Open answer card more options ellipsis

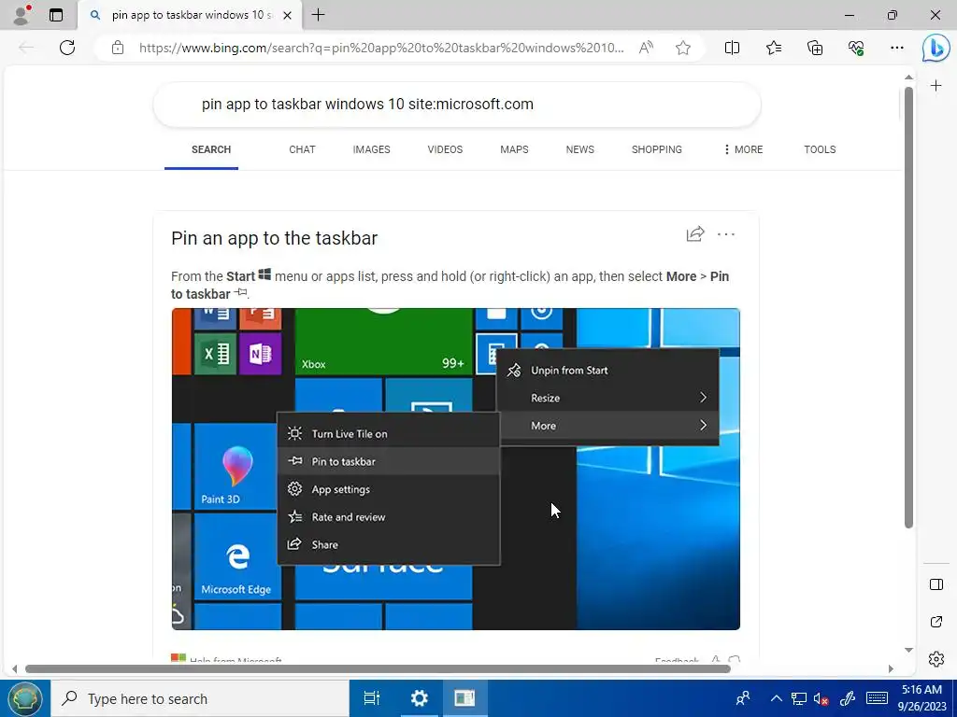[x=726, y=234]
